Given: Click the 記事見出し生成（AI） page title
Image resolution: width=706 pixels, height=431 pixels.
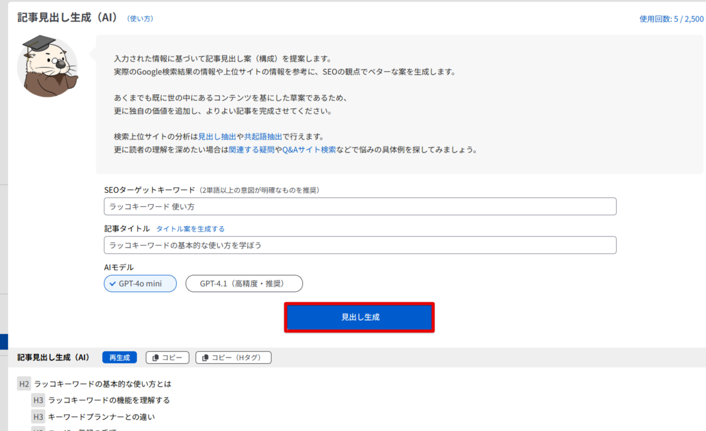Looking at the screenshot, I should coord(68,17).
